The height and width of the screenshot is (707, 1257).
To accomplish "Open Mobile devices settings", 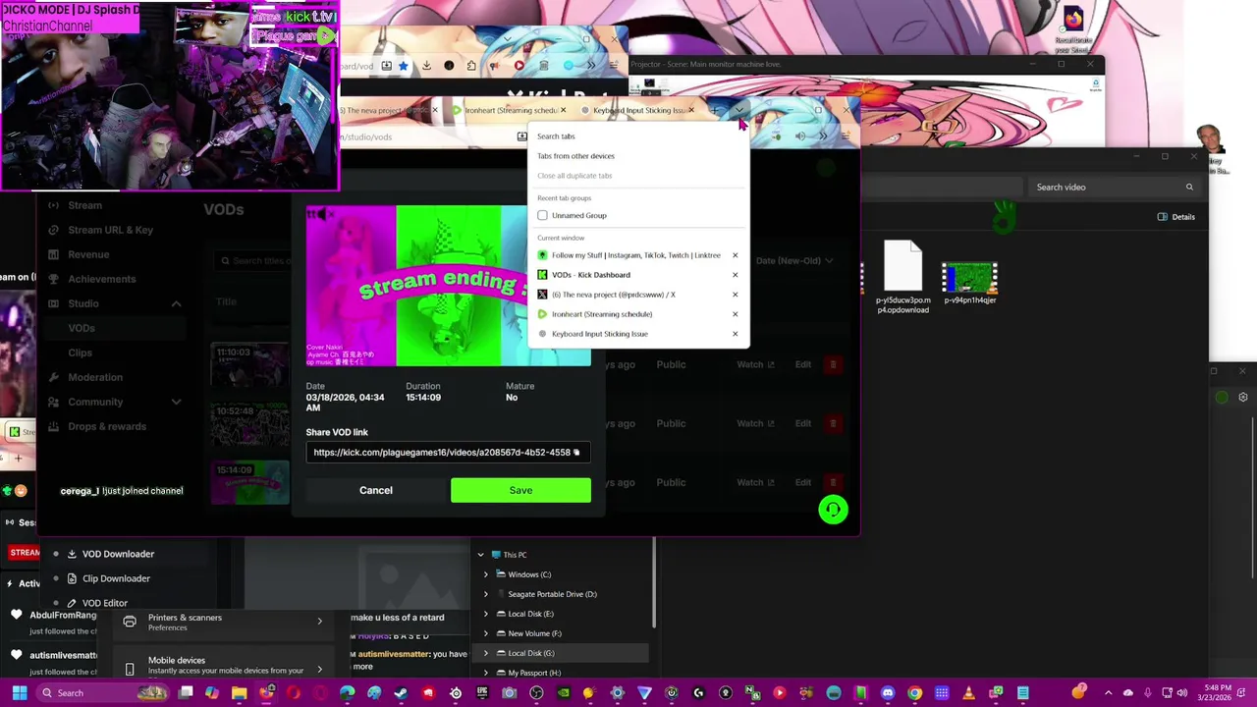I will 222,665.
